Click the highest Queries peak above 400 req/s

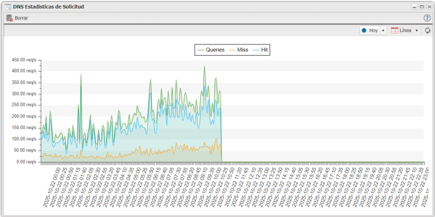click(x=204, y=67)
